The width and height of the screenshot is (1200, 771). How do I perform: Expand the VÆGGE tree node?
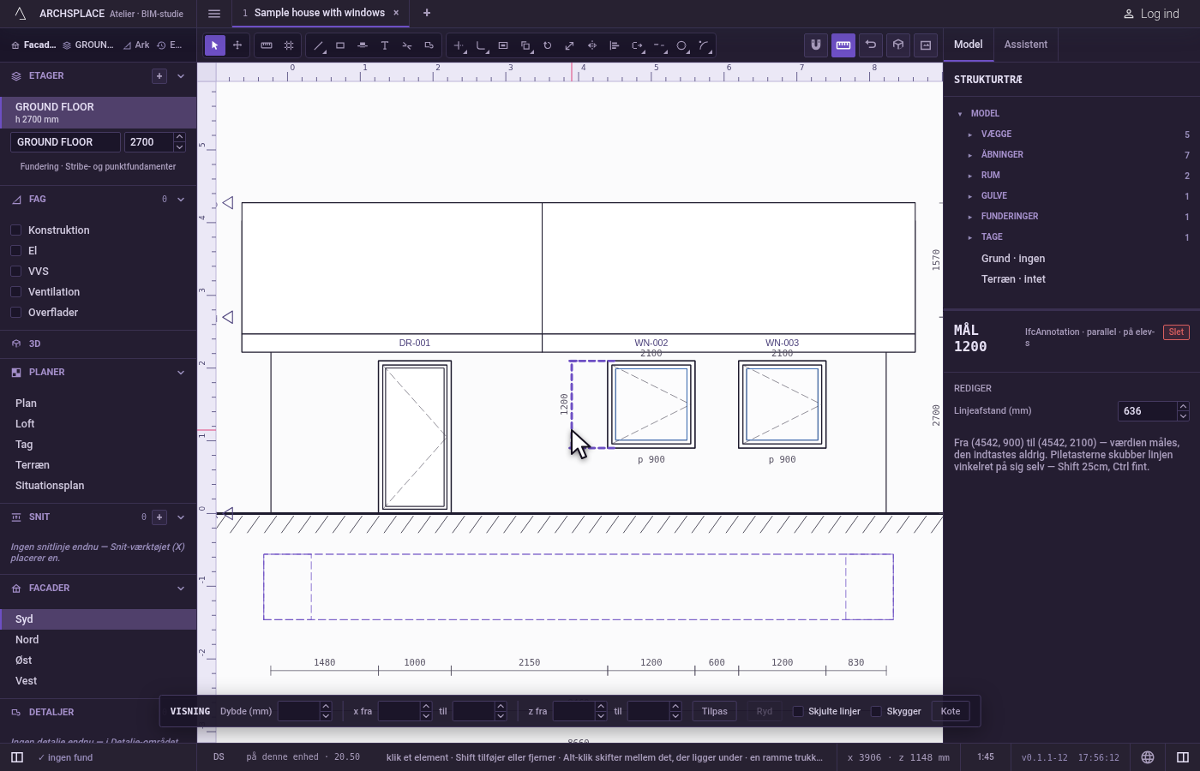pyautogui.click(x=970, y=134)
